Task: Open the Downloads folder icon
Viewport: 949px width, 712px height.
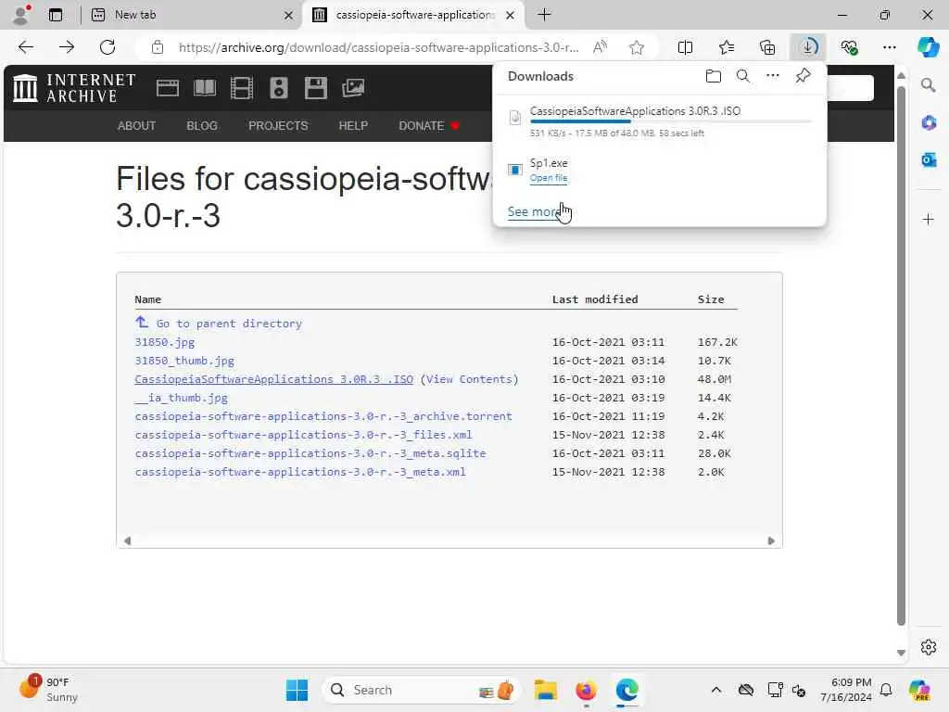Action: (713, 76)
